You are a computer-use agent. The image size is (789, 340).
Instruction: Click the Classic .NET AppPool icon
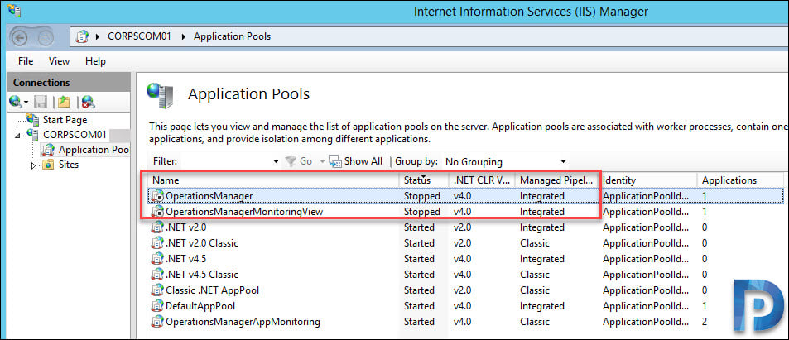tap(157, 290)
